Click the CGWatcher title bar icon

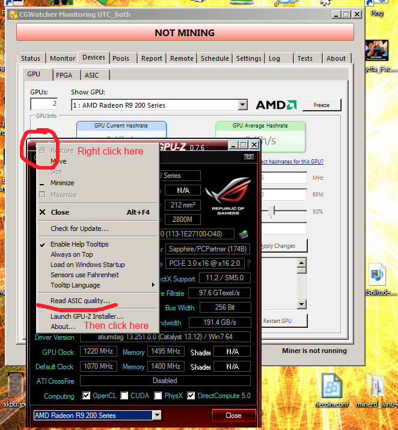tap(13, 14)
